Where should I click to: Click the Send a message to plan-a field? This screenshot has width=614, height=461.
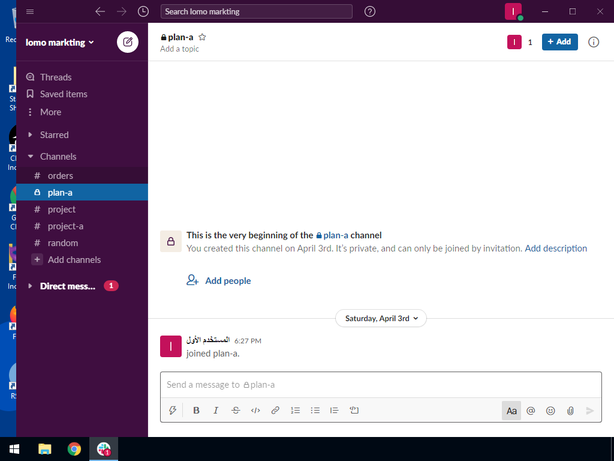[x=381, y=385]
